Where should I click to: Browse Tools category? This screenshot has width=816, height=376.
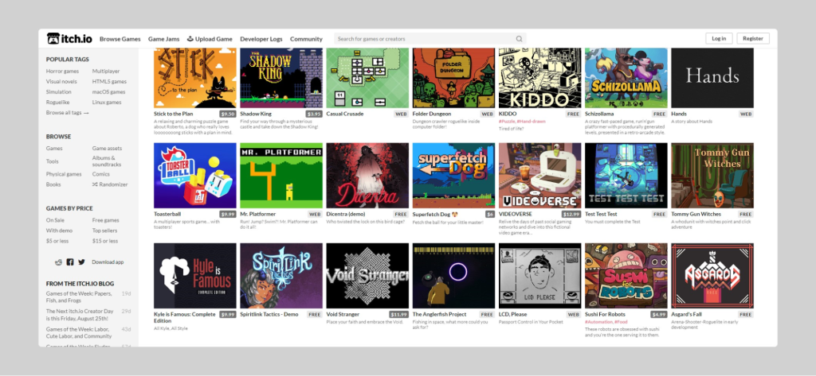(x=53, y=161)
